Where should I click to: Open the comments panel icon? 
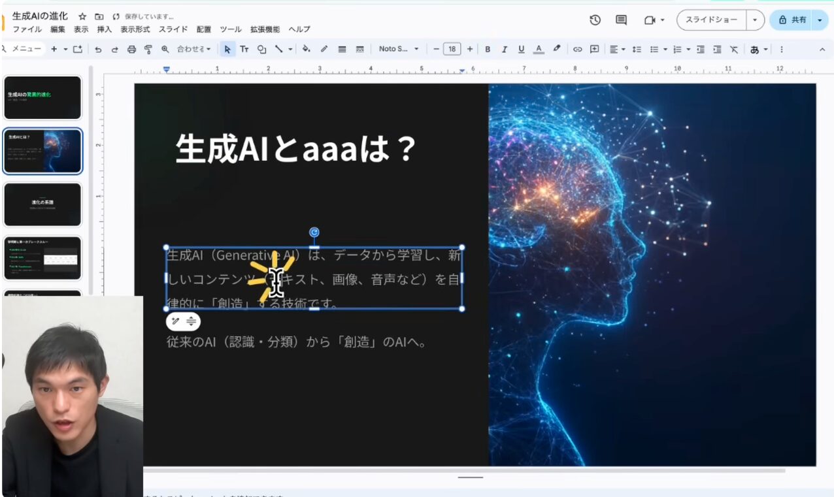pyautogui.click(x=621, y=20)
